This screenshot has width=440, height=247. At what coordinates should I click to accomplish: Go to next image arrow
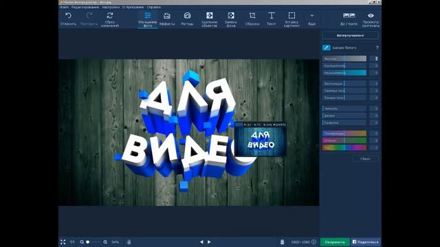coord(209,242)
